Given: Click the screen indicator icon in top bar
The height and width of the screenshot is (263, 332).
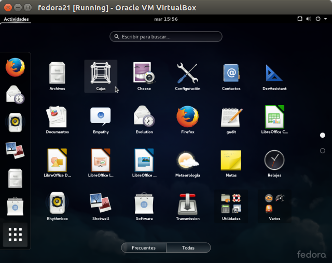Looking at the screenshot, I should pos(300,19).
